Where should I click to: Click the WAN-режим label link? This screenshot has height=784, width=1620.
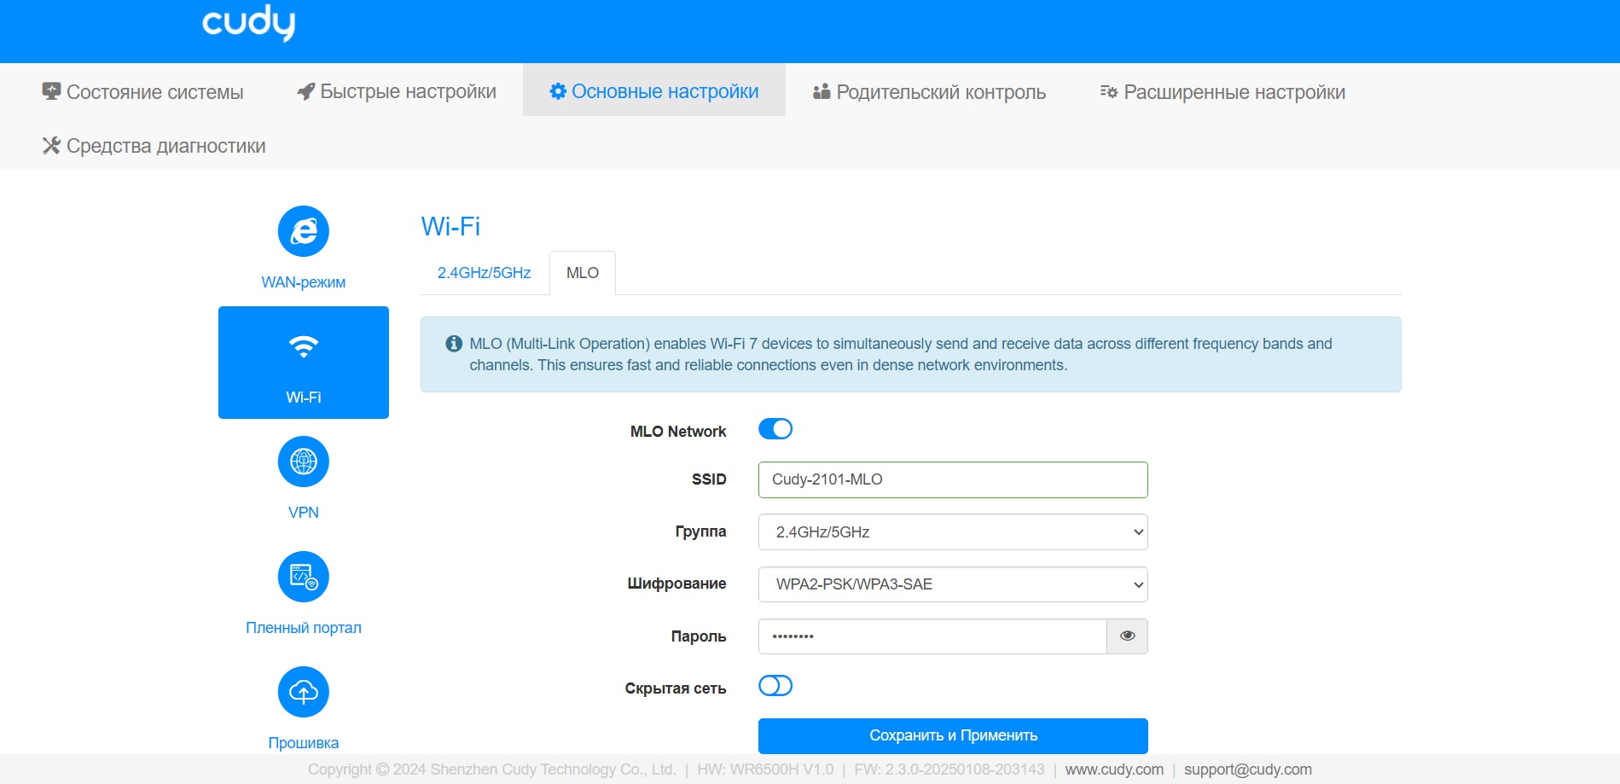[304, 282]
